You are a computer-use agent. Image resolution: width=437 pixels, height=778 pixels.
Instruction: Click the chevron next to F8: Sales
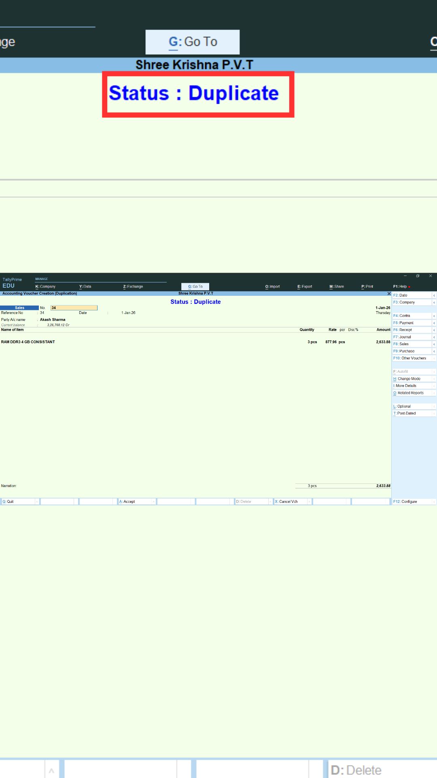point(434,344)
